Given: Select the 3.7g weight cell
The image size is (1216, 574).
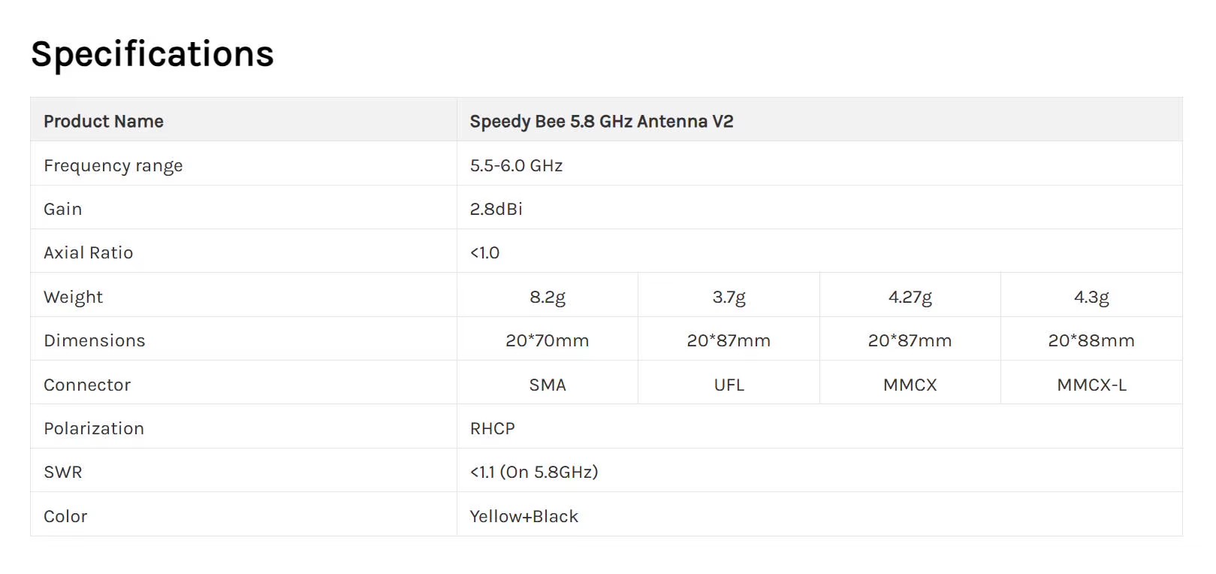Looking at the screenshot, I should click(x=729, y=297).
